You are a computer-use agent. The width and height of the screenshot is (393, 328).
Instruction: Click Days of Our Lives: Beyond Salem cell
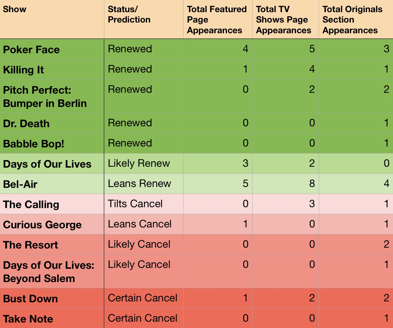coord(52,272)
